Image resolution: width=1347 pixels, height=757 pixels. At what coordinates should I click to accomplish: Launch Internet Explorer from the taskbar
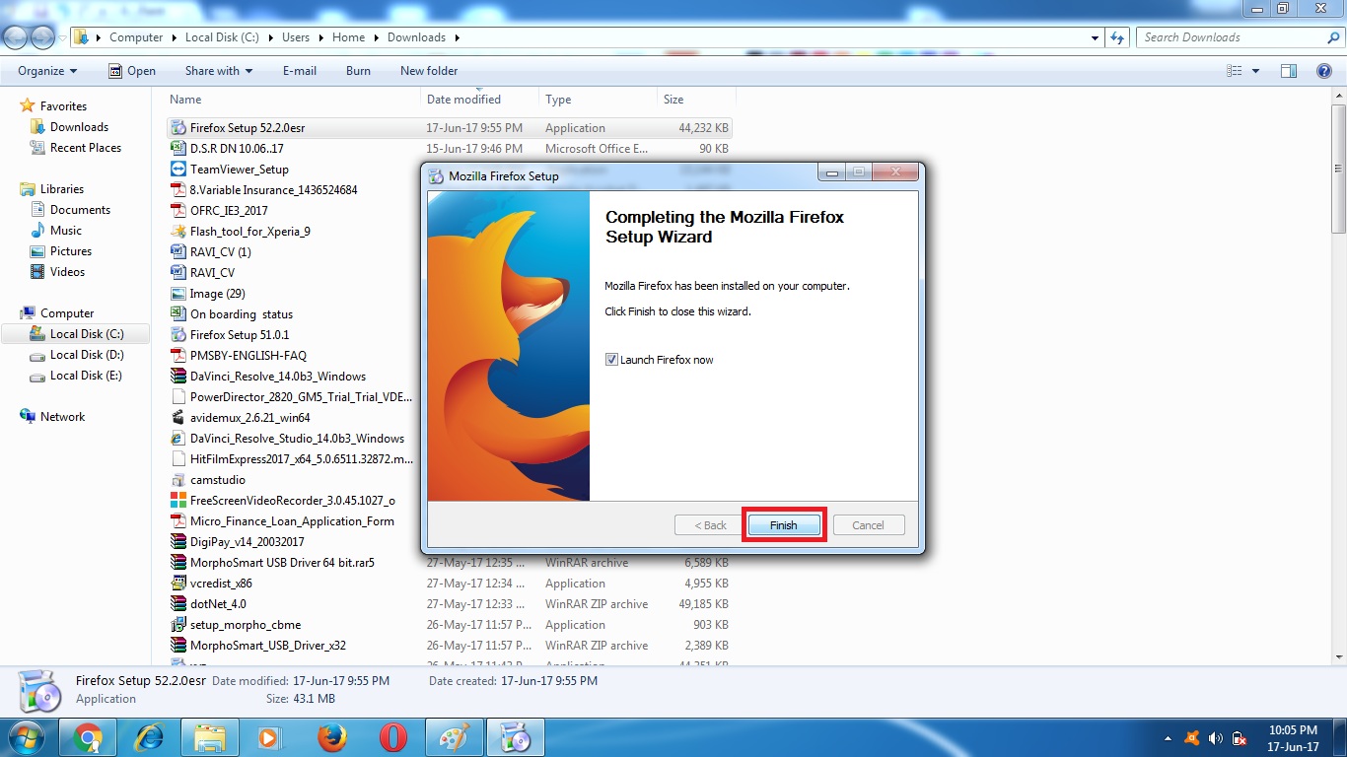(149, 737)
